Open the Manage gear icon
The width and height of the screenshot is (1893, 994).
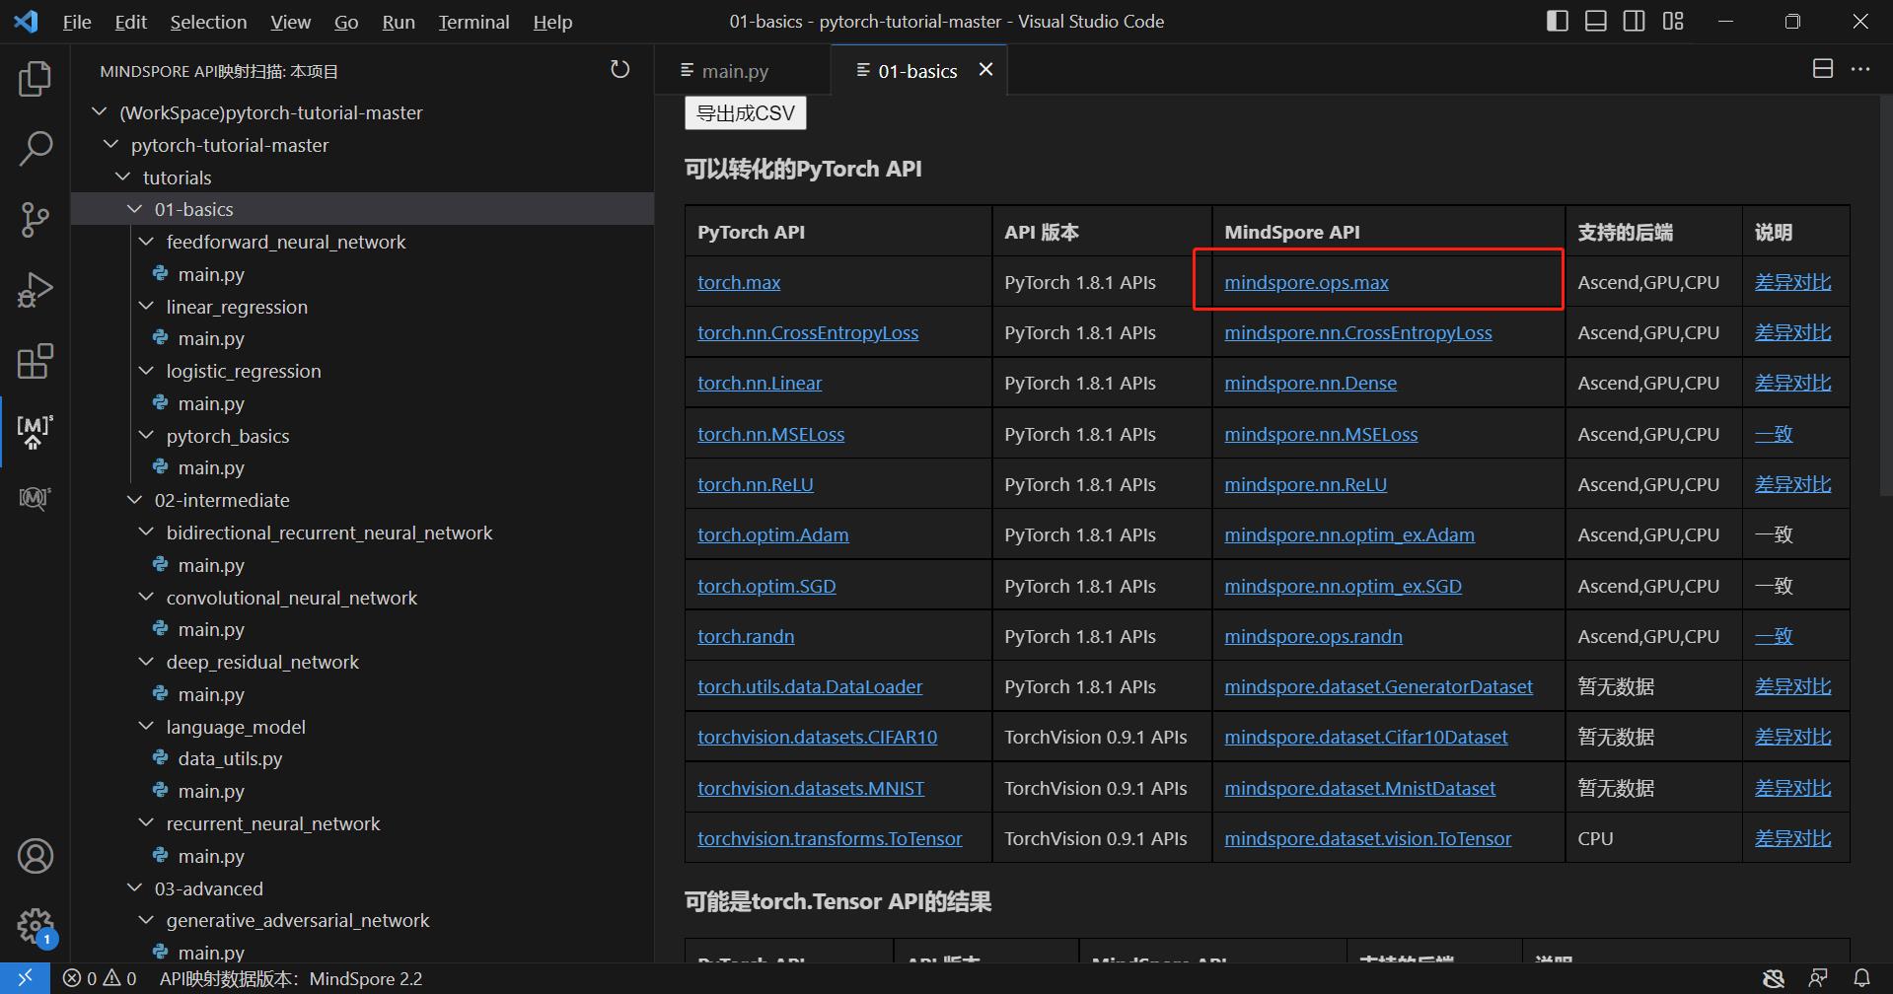(x=35, y=926)
